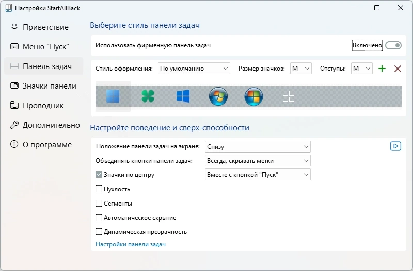The image size is (413, 271).
Task: Open the combine buttons dropdown
Action: point(258,161)
